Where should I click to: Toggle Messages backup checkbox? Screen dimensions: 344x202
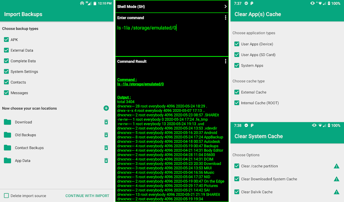pos(6,93)
